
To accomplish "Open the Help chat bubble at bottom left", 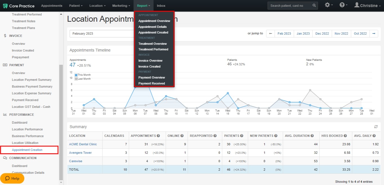I will (x=12, y=178).
